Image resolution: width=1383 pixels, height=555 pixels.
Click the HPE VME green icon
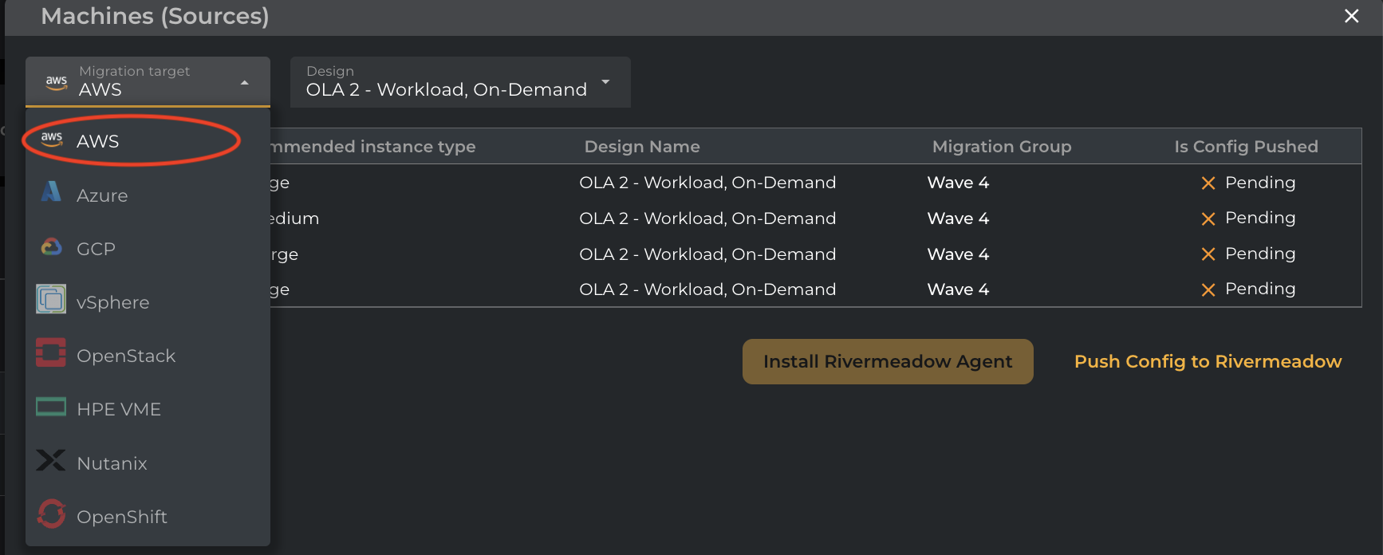point(51,407)
